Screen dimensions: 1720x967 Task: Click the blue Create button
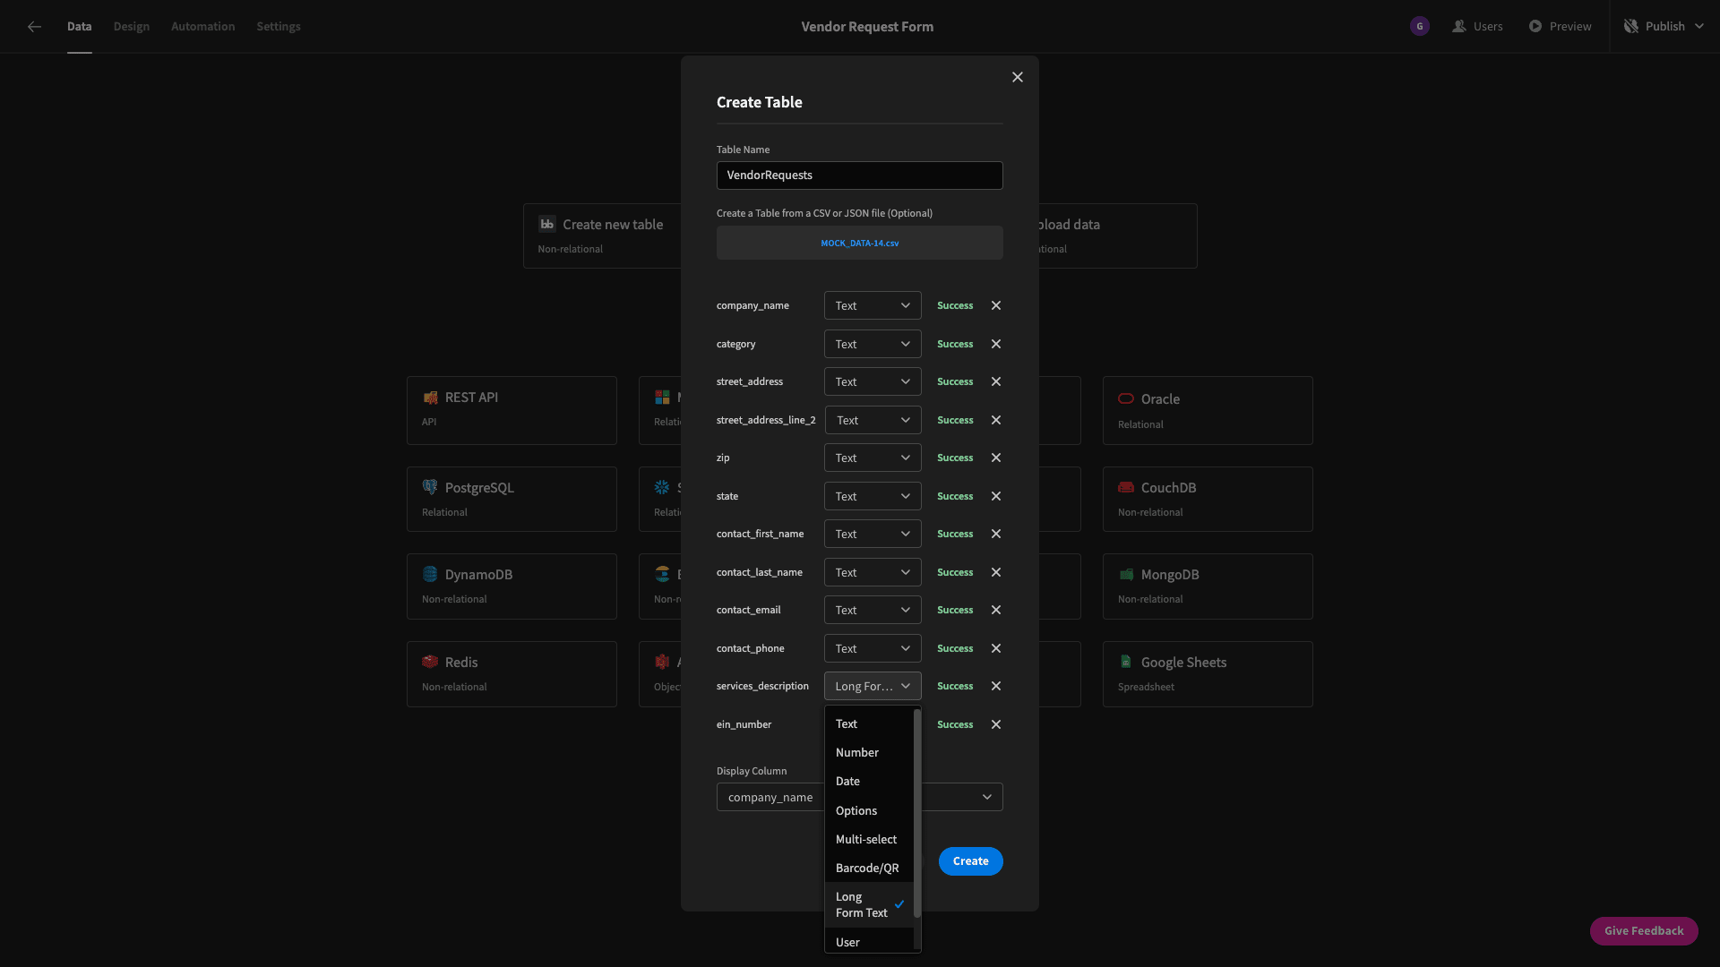coord(971,860)
